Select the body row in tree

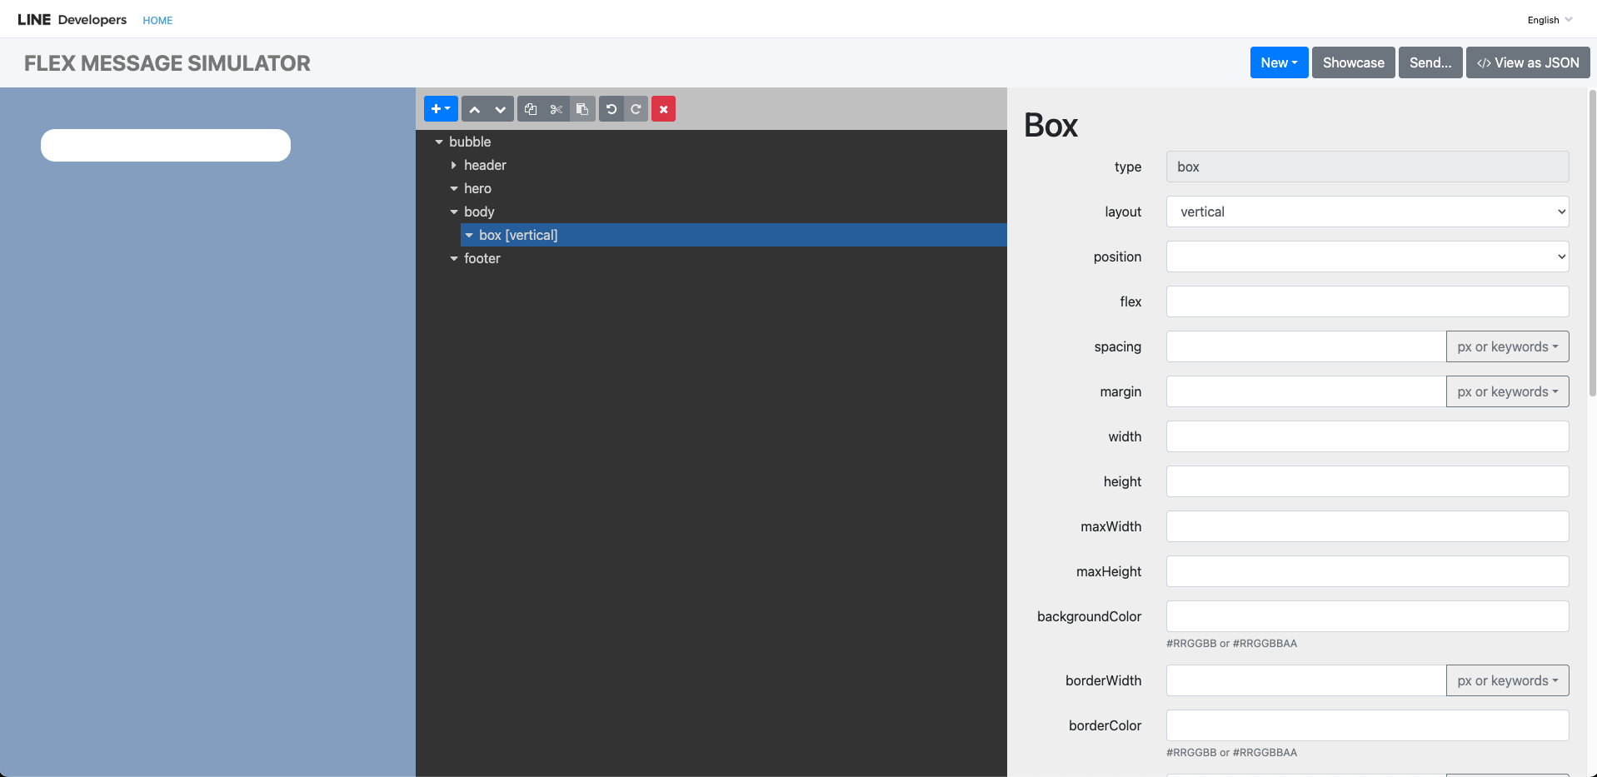click(x=726, y=212)
